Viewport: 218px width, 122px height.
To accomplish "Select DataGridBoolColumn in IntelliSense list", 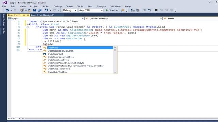I will click(78, 51).
